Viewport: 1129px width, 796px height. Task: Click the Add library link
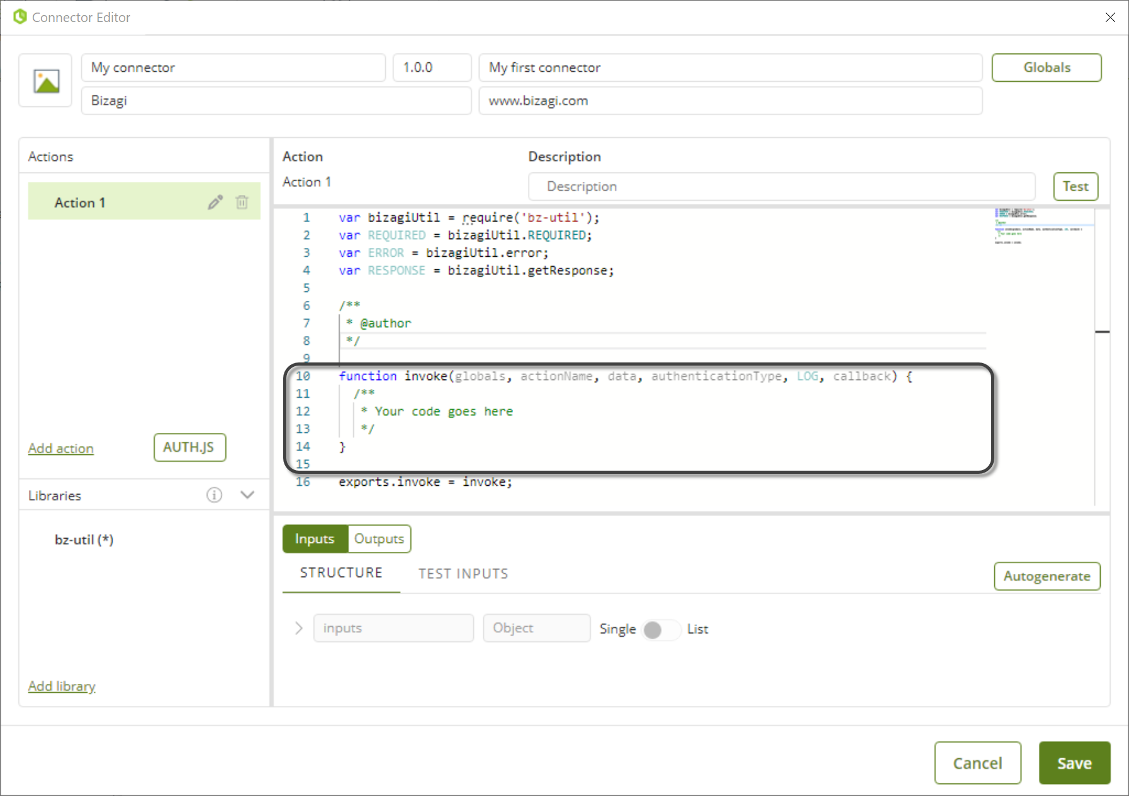pyautogui.click(x=62, y=686)
